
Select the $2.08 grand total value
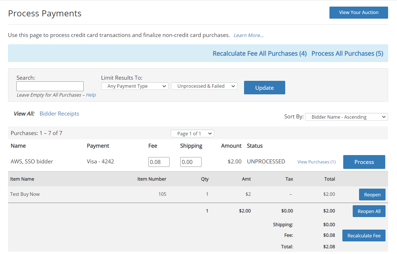(x=329, y=247)
